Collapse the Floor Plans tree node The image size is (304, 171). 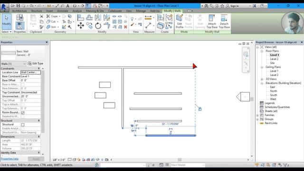262,51
